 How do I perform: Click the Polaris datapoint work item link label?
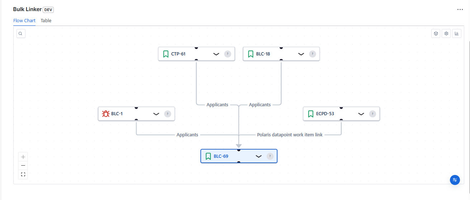tap(290, 135)
